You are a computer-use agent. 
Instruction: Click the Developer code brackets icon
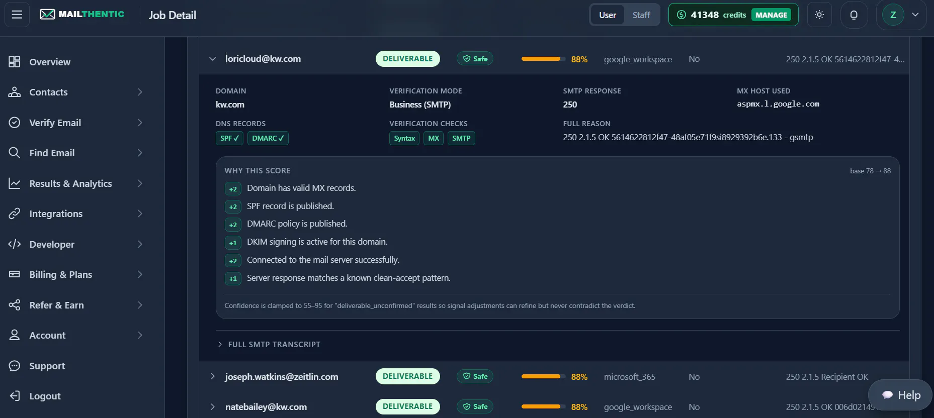[15, 244]
